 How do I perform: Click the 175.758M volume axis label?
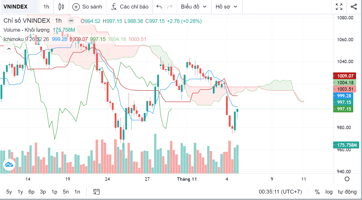click(x=346, y=145)
